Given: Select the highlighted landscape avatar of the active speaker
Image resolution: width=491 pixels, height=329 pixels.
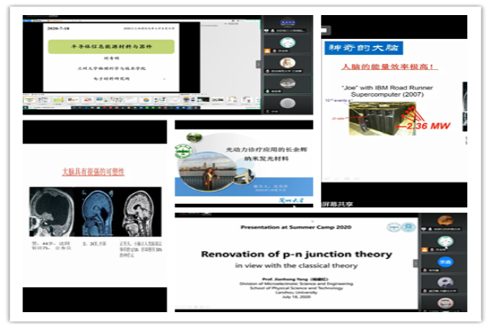Looking at the screenshot, I should coord(287,83).
